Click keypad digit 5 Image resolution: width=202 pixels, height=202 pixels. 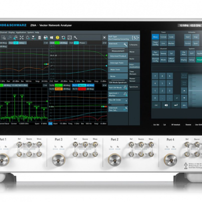click(162, 83)
